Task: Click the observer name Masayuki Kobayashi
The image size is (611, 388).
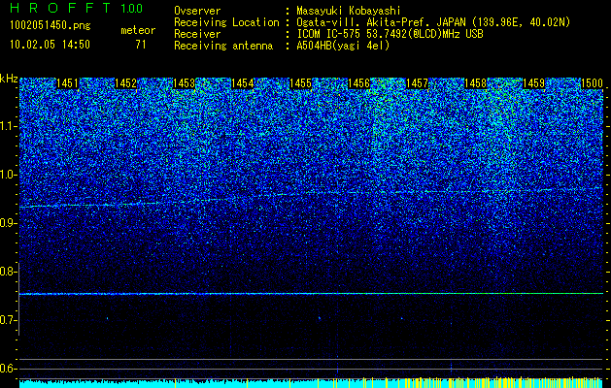Action: (349, 11)
